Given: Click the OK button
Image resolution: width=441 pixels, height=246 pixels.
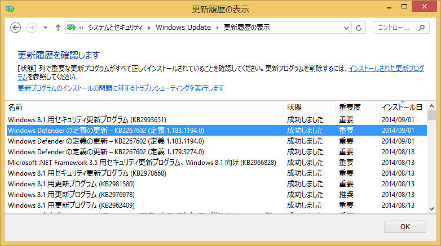Looking at the screenshot, I should point(405,227).
